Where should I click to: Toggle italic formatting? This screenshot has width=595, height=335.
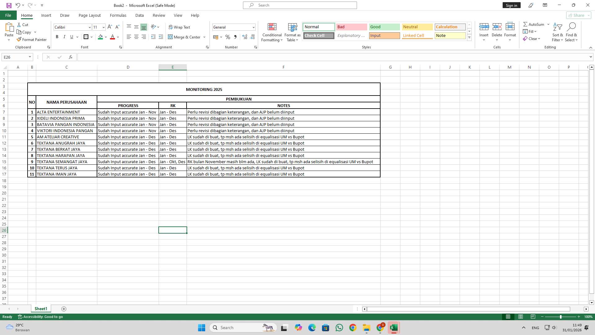pyautogui.click(x=64, y=37)
